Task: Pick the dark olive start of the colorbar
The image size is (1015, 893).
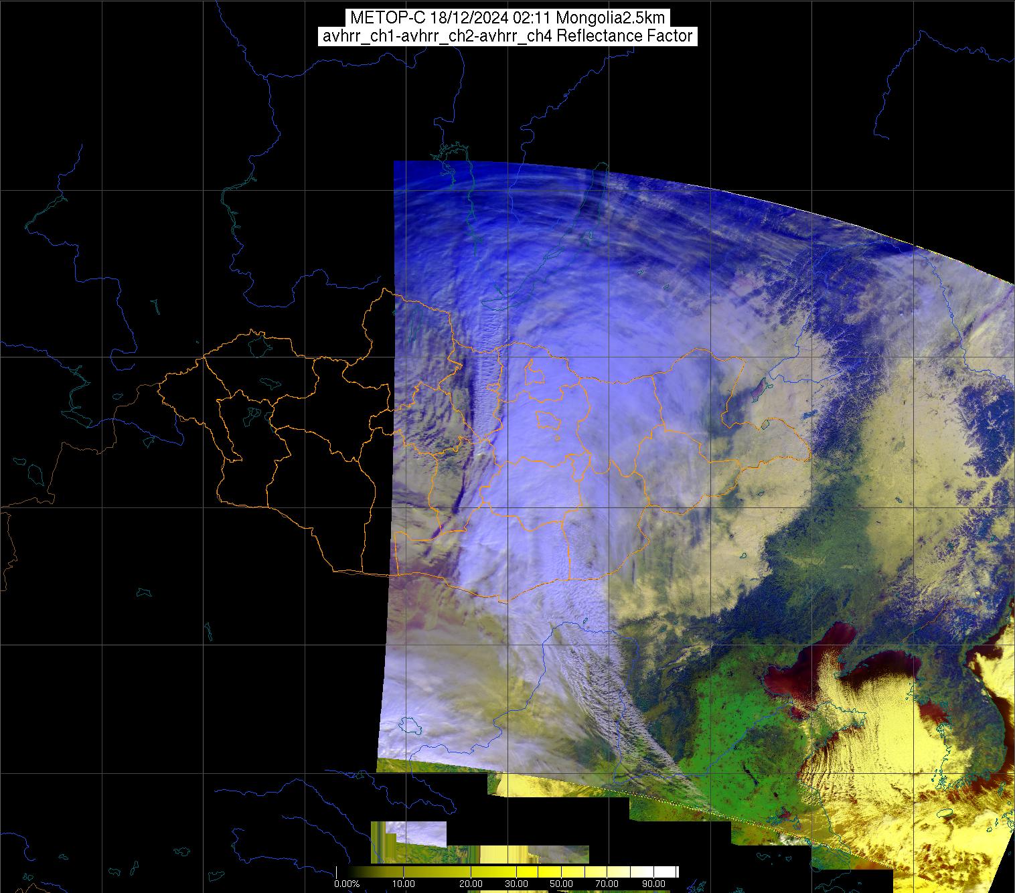Action: point(343,872)
